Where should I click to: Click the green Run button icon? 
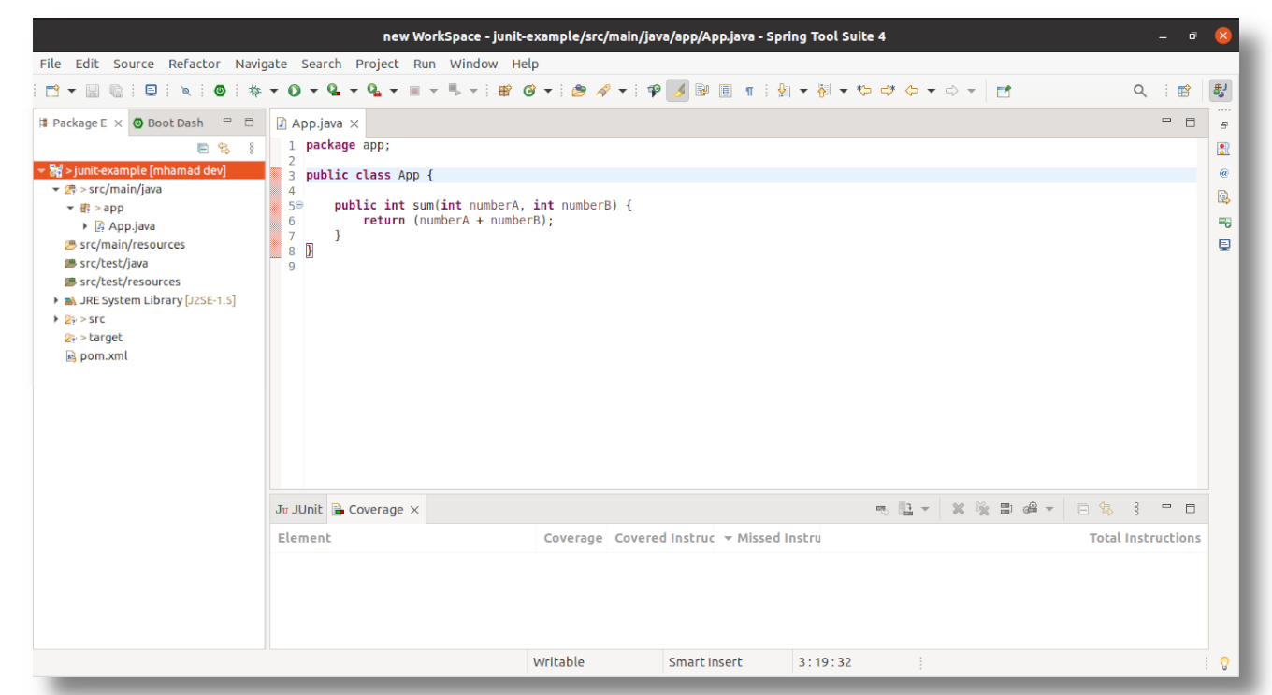(294, 91)
